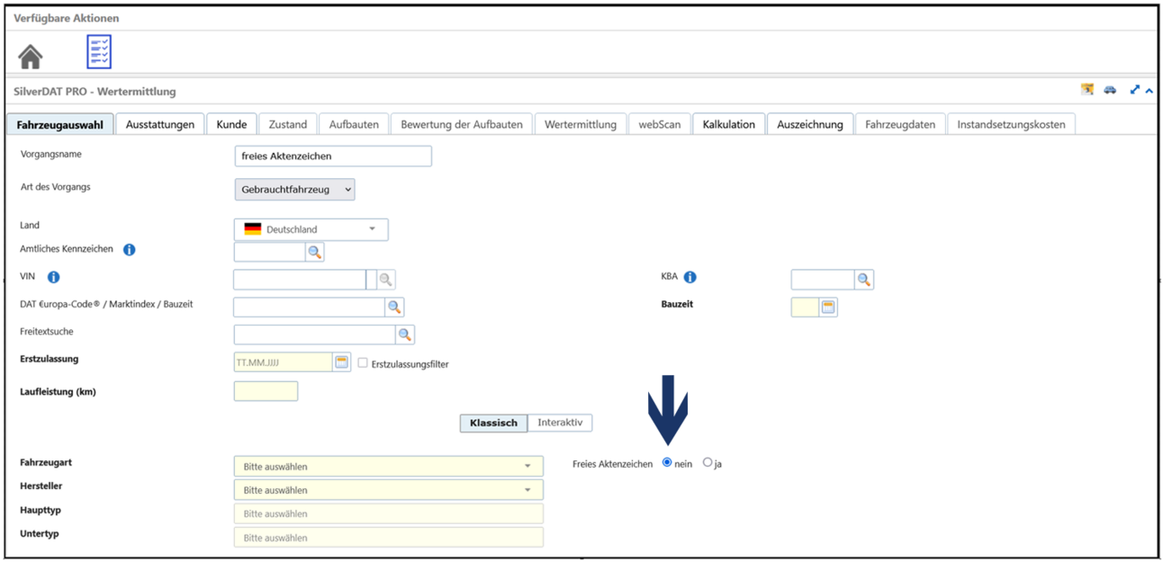The height and width of the screenshot is (562, 1163).
Task: Switch to Interaktiv mode
Action: click(x=560, y=423)
